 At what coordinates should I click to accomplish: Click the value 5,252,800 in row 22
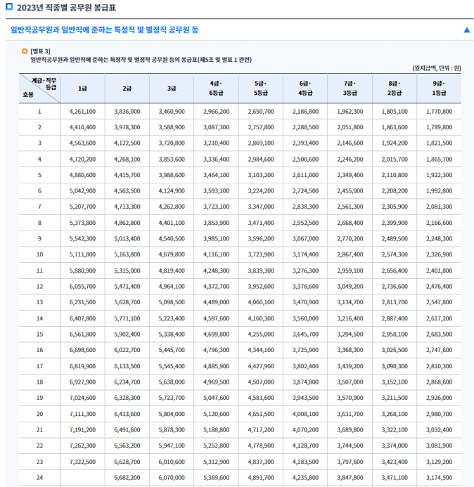[x=216, y=446]
